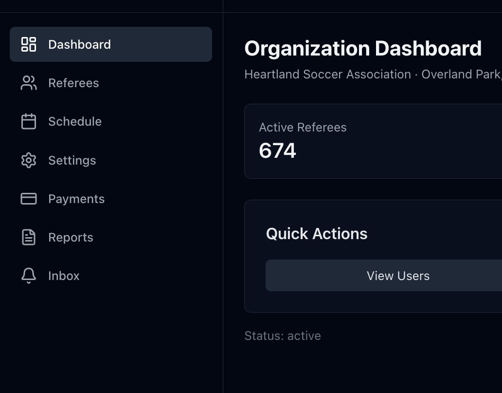Go to Schedule using its text label
Image resolution: width=502 pixels, height=393 pixels.
pos(75,121)
